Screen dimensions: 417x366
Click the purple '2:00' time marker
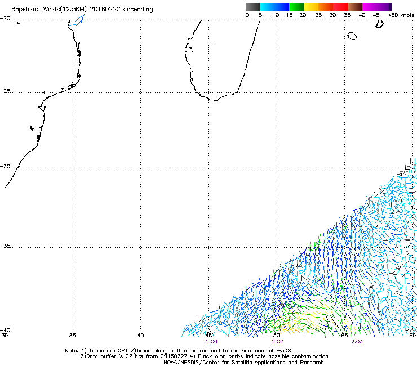point(211,342)
